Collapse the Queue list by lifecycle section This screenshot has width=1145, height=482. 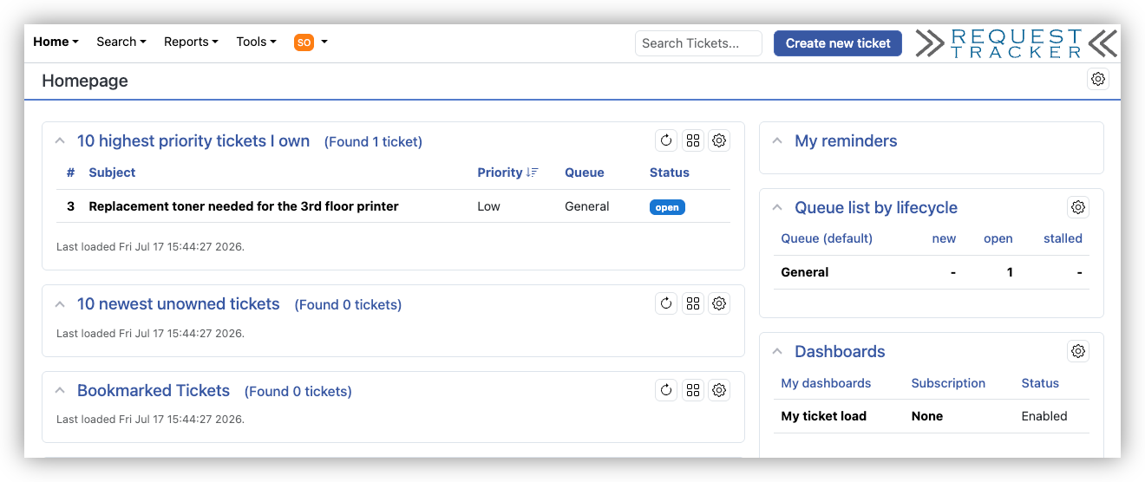tap(777, 207)
